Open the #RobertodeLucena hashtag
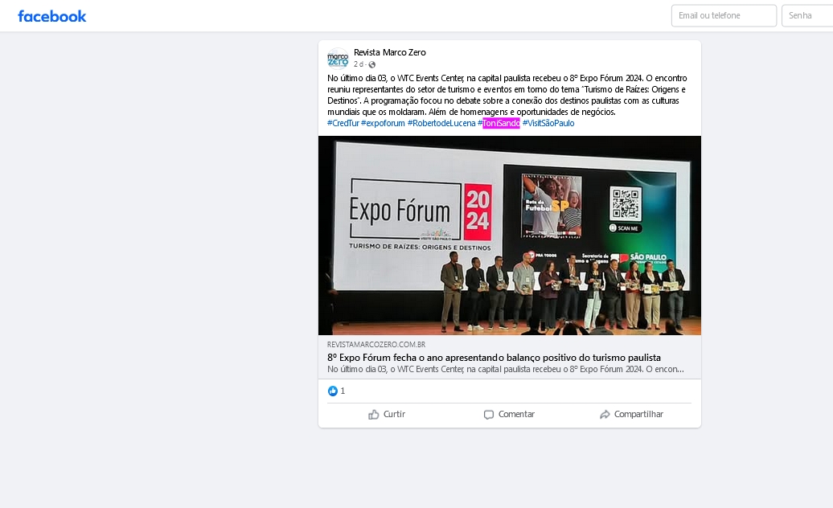 click(441, 123)
